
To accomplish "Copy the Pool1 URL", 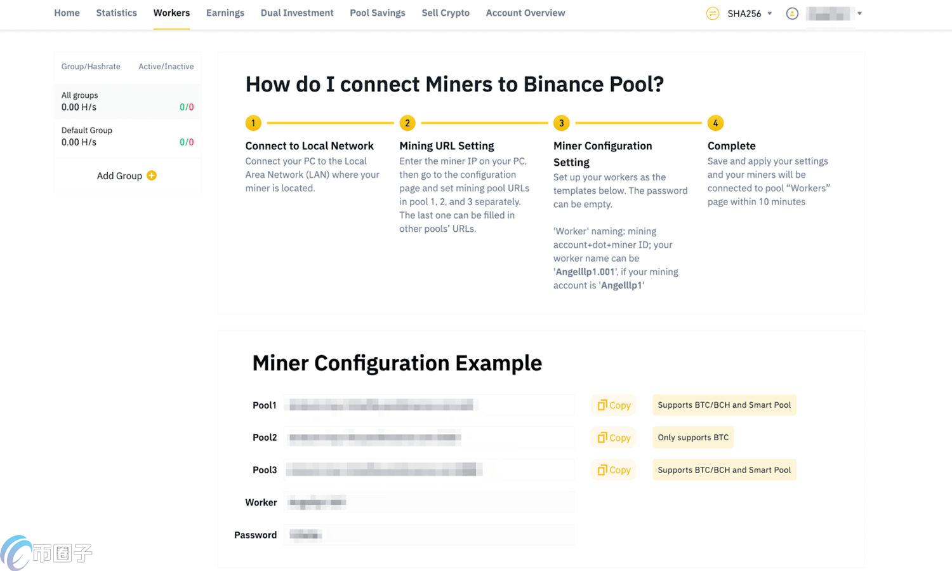I will point(614,405).
